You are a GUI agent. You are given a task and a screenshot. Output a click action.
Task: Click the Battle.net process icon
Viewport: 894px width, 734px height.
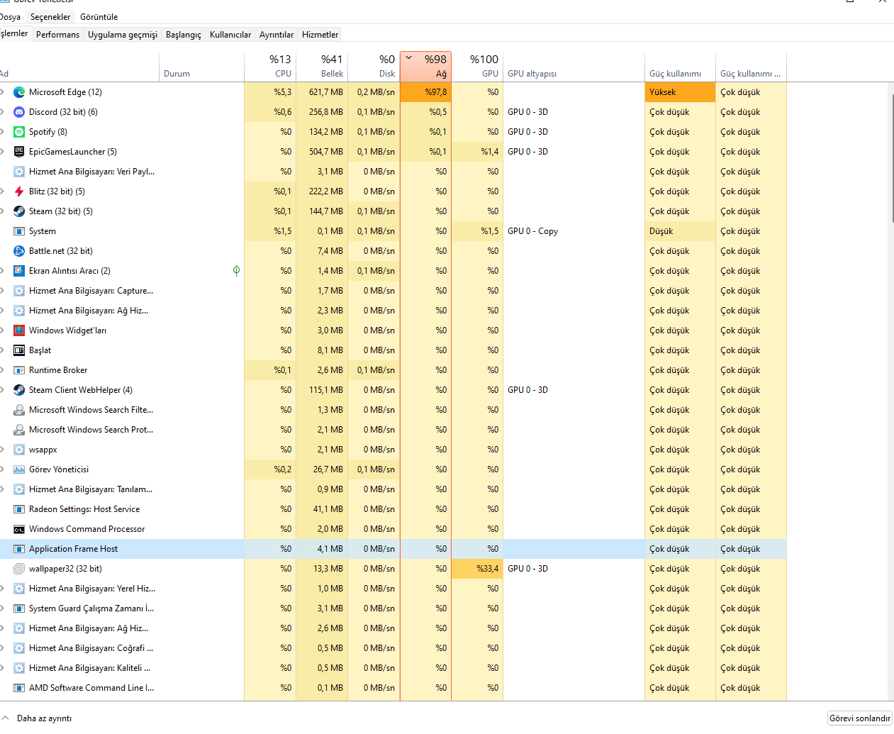click(19, 251)
